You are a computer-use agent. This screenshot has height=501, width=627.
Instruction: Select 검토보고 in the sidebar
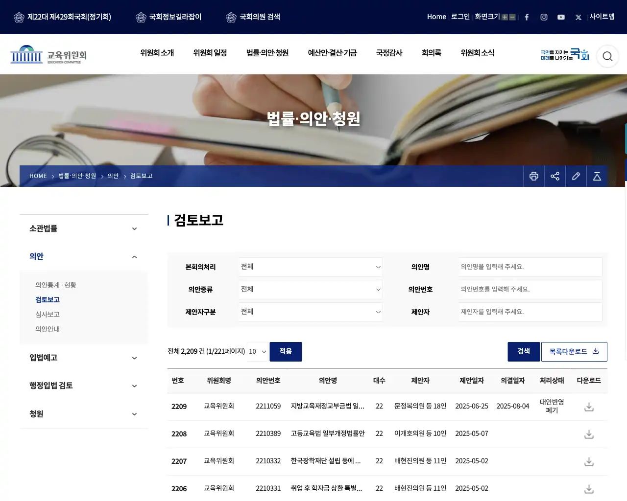(x=48, y=300)
